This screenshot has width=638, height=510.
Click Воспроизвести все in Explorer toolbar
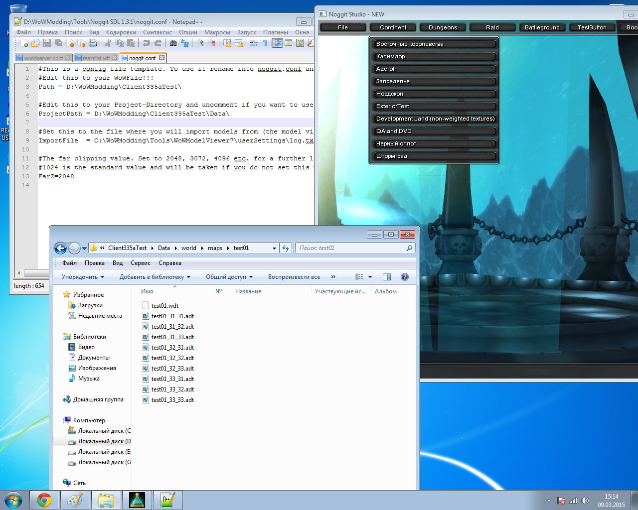click(x=294, y=277)
